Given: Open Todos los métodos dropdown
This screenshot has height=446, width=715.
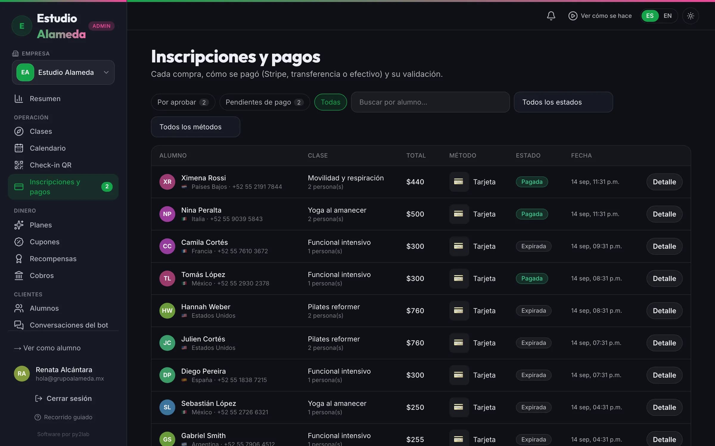Looking at the screenshot, I should 195,127.
